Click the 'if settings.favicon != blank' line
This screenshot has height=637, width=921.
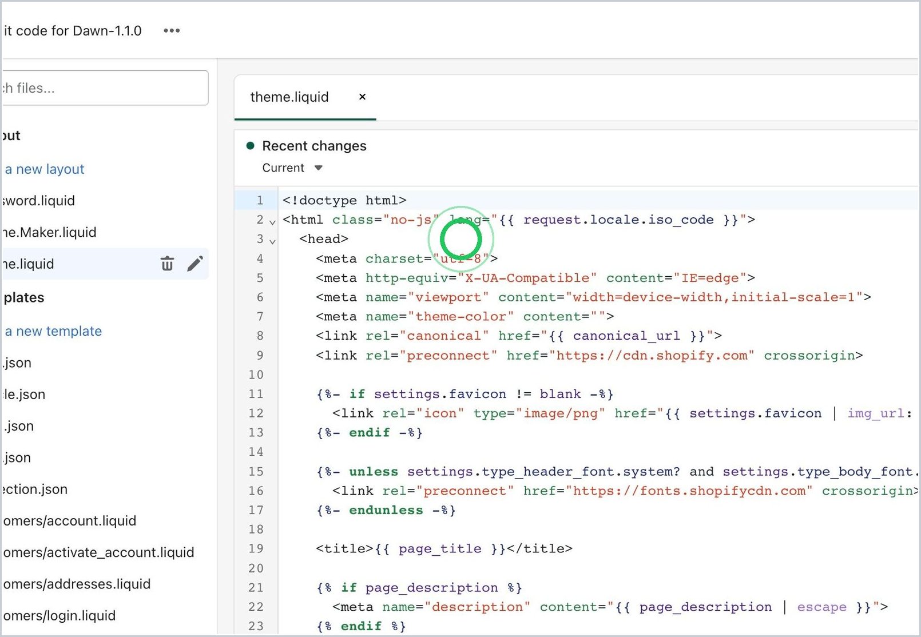tap(465, 394)
